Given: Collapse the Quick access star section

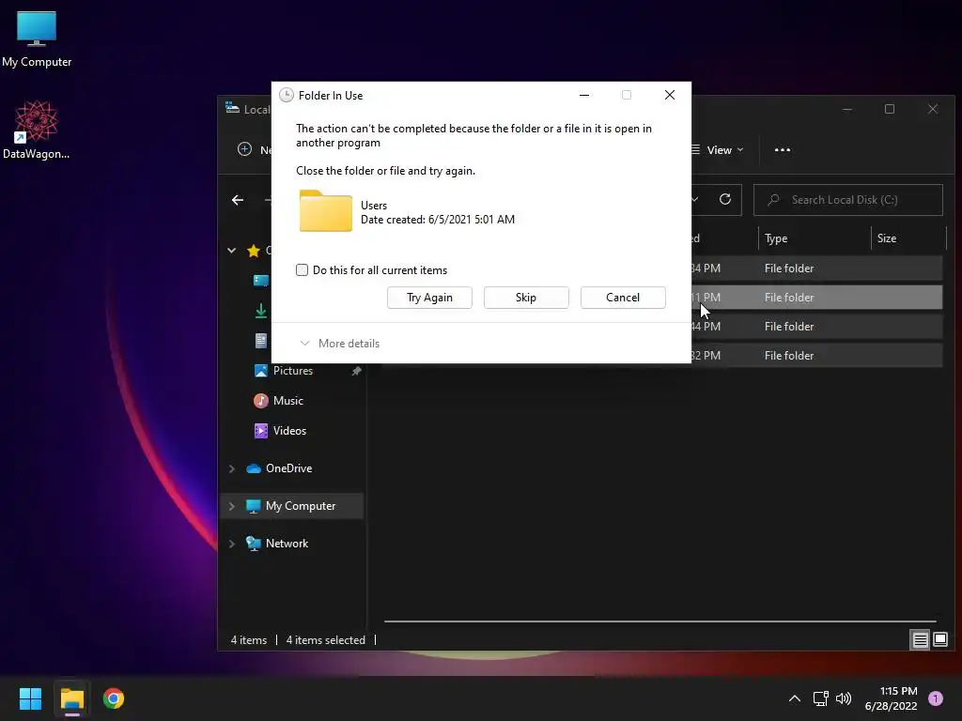Looking at the screenshot, I should pyautogui.click(x=232, y=250).
